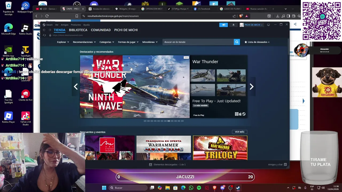Click the Buscar en la tienda field
The height and width of the screenshot is (192, 342).
click(198, 42)
